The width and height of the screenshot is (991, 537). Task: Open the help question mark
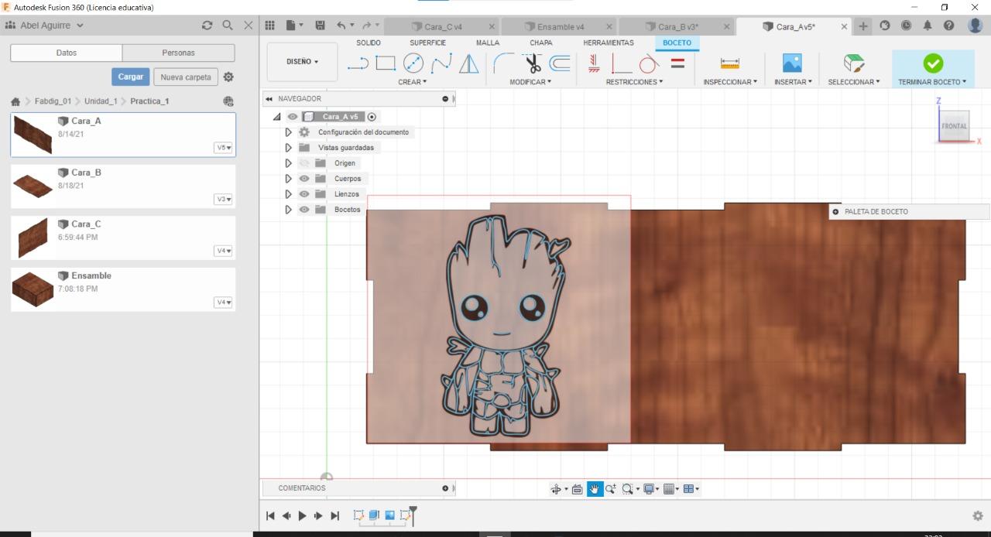click(948, 26)
